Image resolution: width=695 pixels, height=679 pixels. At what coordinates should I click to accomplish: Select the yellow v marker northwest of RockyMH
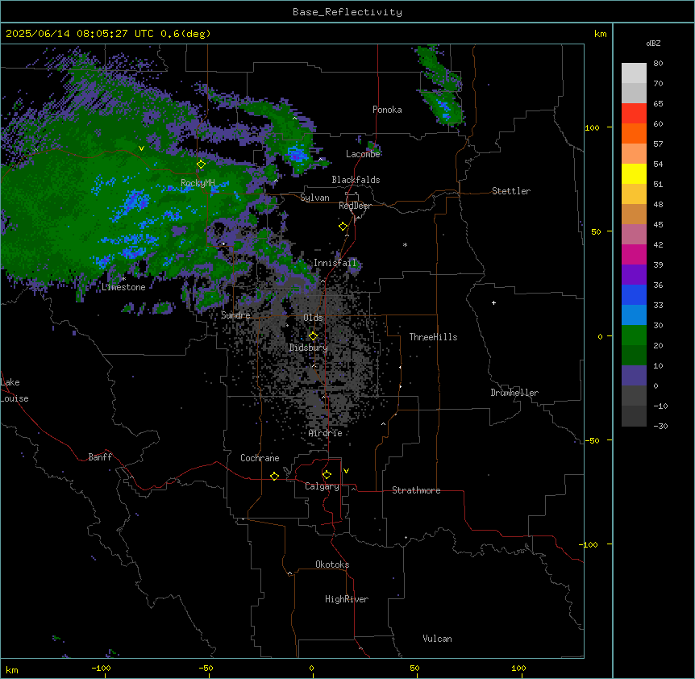click(x=141, y=148)
